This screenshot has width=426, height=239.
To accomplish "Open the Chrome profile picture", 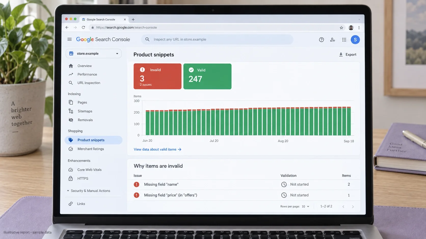I will pos(351,28).
